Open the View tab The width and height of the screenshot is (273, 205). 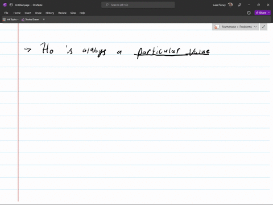pos(73,13)
